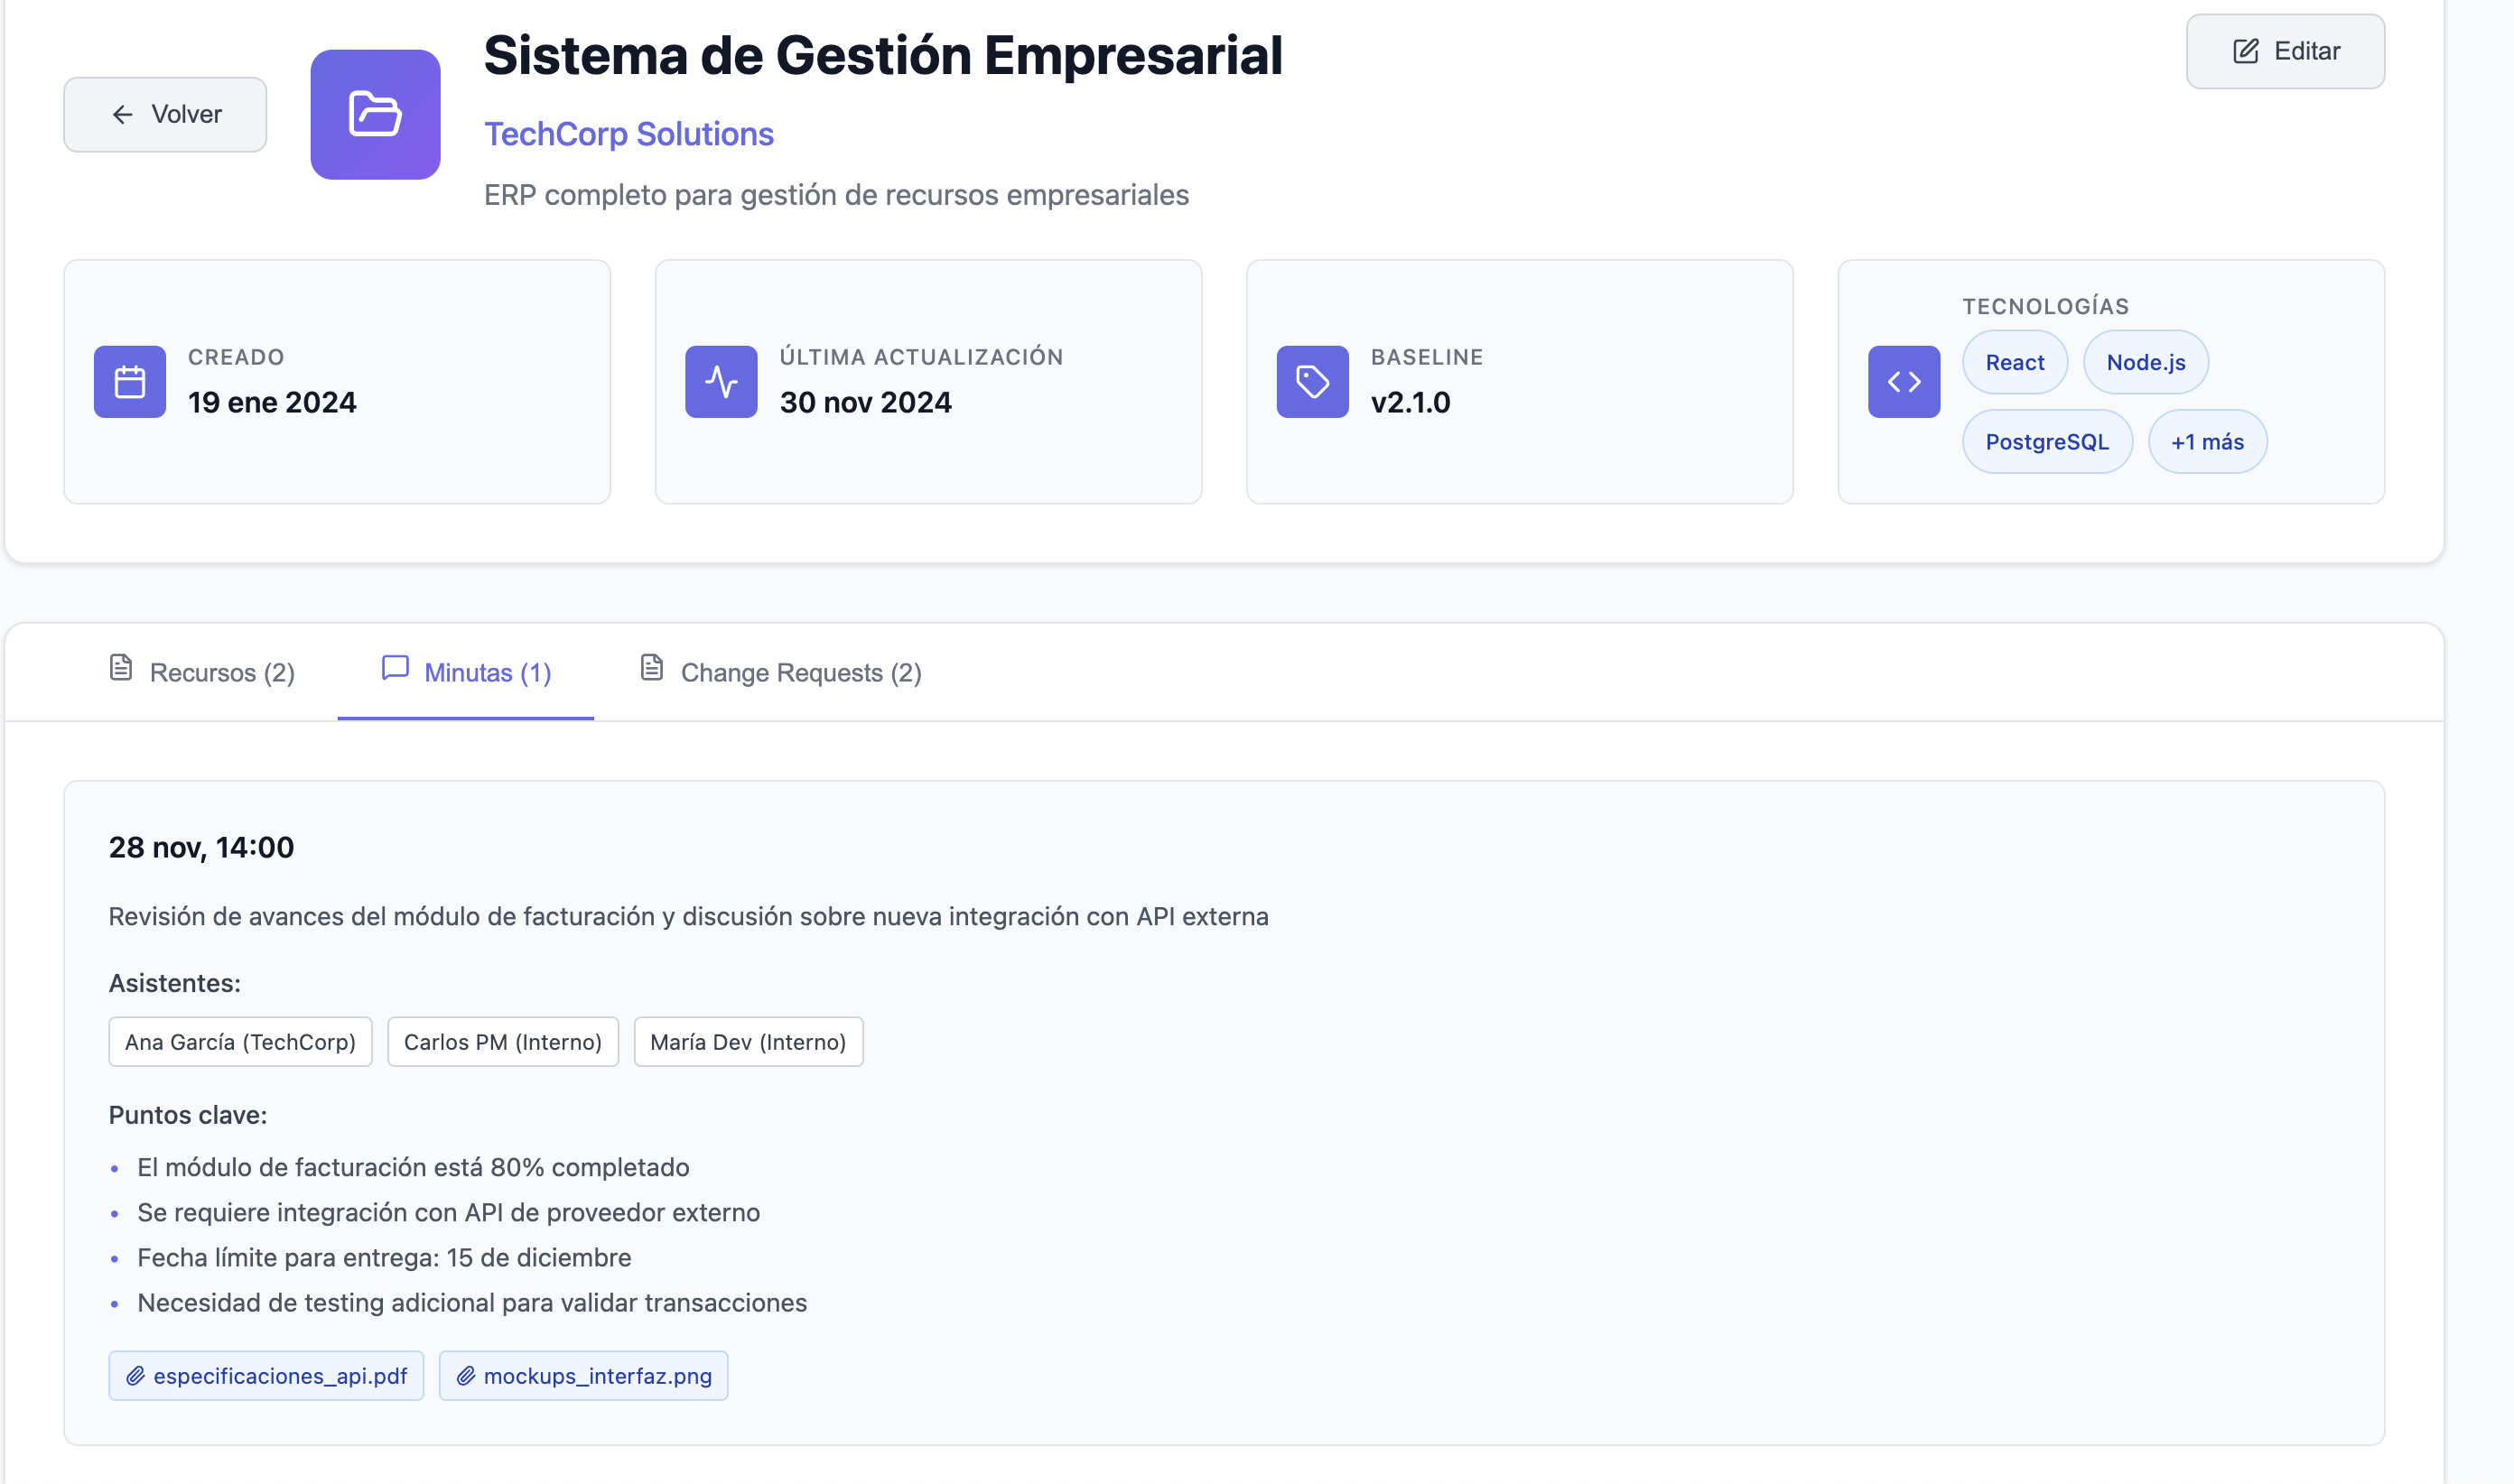The image size is (2514, 1484).
Task: Click the tag icon beside Baseline
Action: click(x=1311, y=381)
